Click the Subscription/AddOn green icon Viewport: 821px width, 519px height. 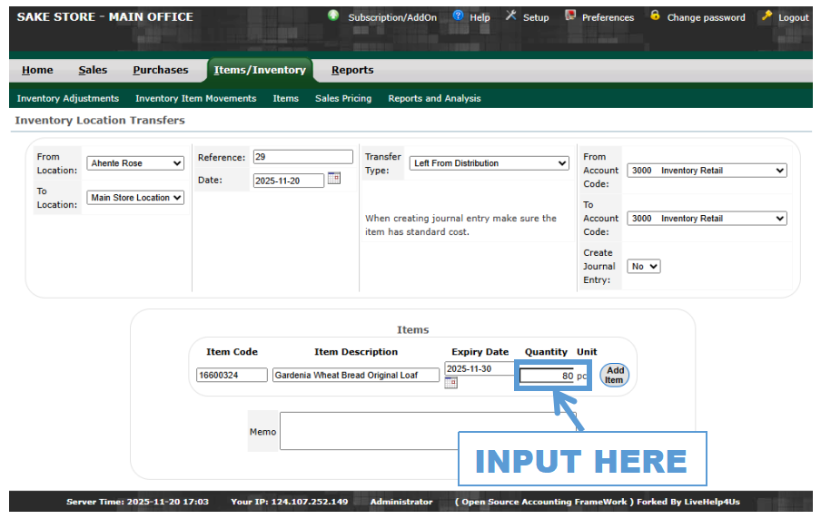pos(333,16)
